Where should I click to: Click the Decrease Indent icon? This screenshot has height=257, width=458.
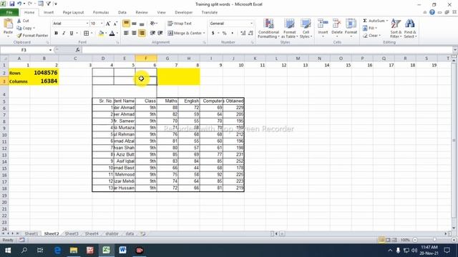(152, 34)
